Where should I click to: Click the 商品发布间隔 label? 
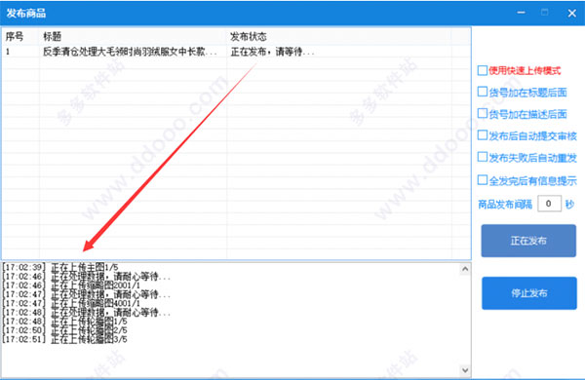click(505, 205)
